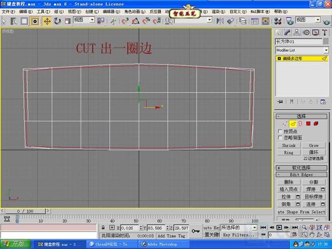Toggle the Percent Snap
Image resolution: width=332 pixels, height=249 pixels.
(x=146, y=21)
